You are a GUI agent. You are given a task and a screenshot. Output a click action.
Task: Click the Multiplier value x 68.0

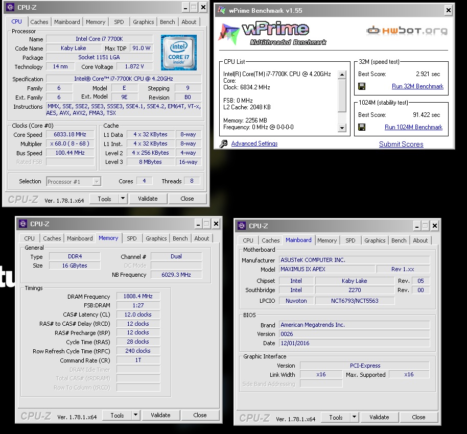click(x=70, y=144)
